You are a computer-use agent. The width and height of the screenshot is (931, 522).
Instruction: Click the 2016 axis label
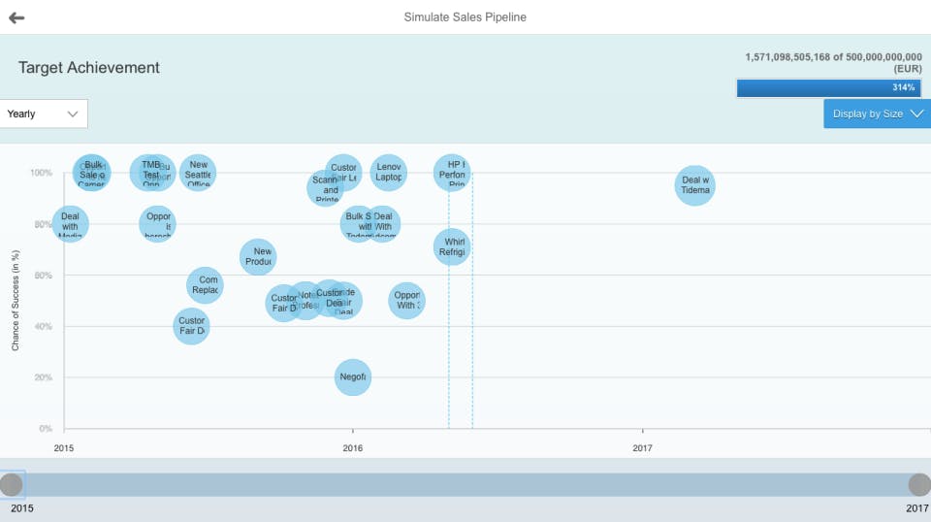click(353, 447)
